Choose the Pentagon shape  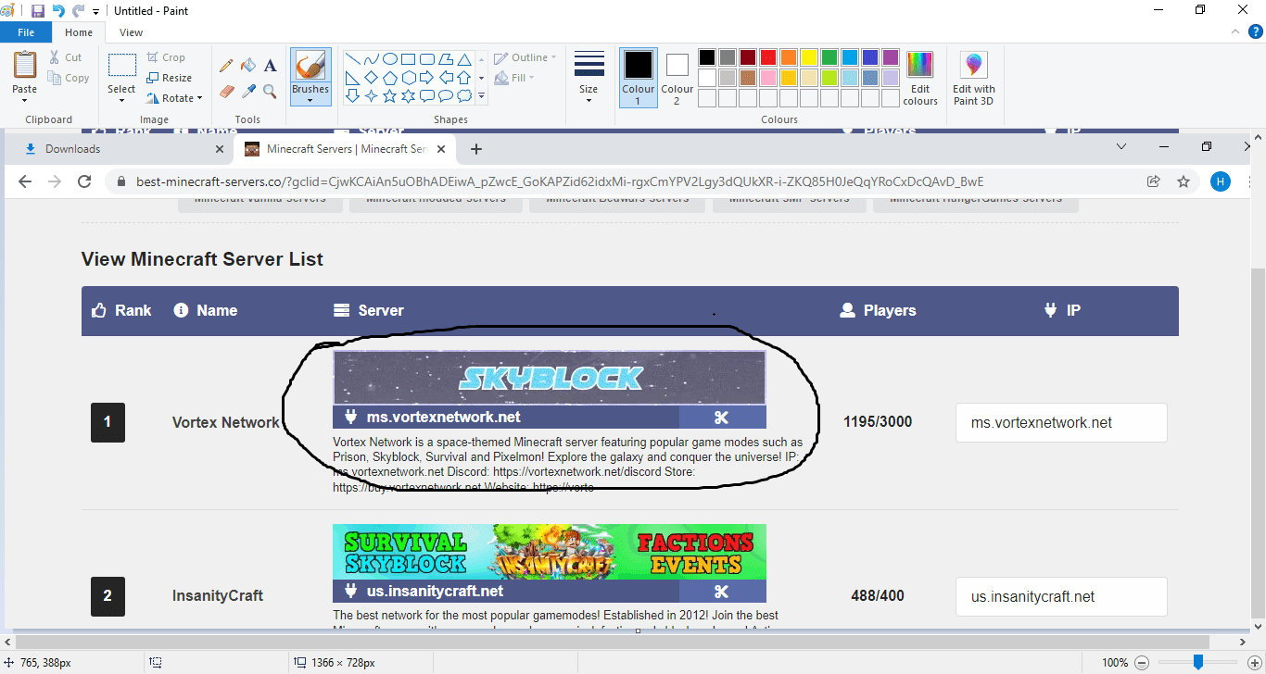tap(390, 77)
